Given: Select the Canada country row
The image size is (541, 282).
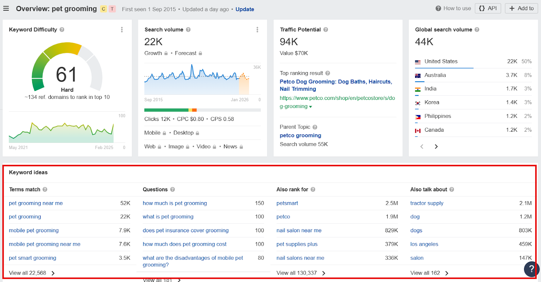Looking at the screenshot, I should point(473,130).
